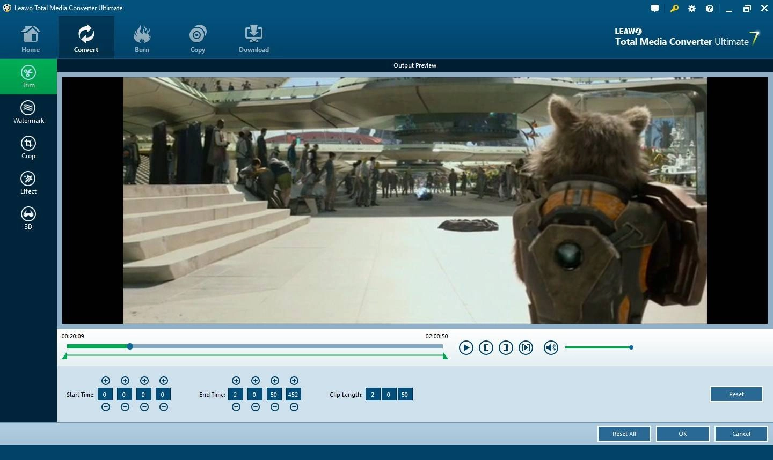Increase End Time seconds with plus
This screenshot has height=460, width=773.
coord(275,381)
